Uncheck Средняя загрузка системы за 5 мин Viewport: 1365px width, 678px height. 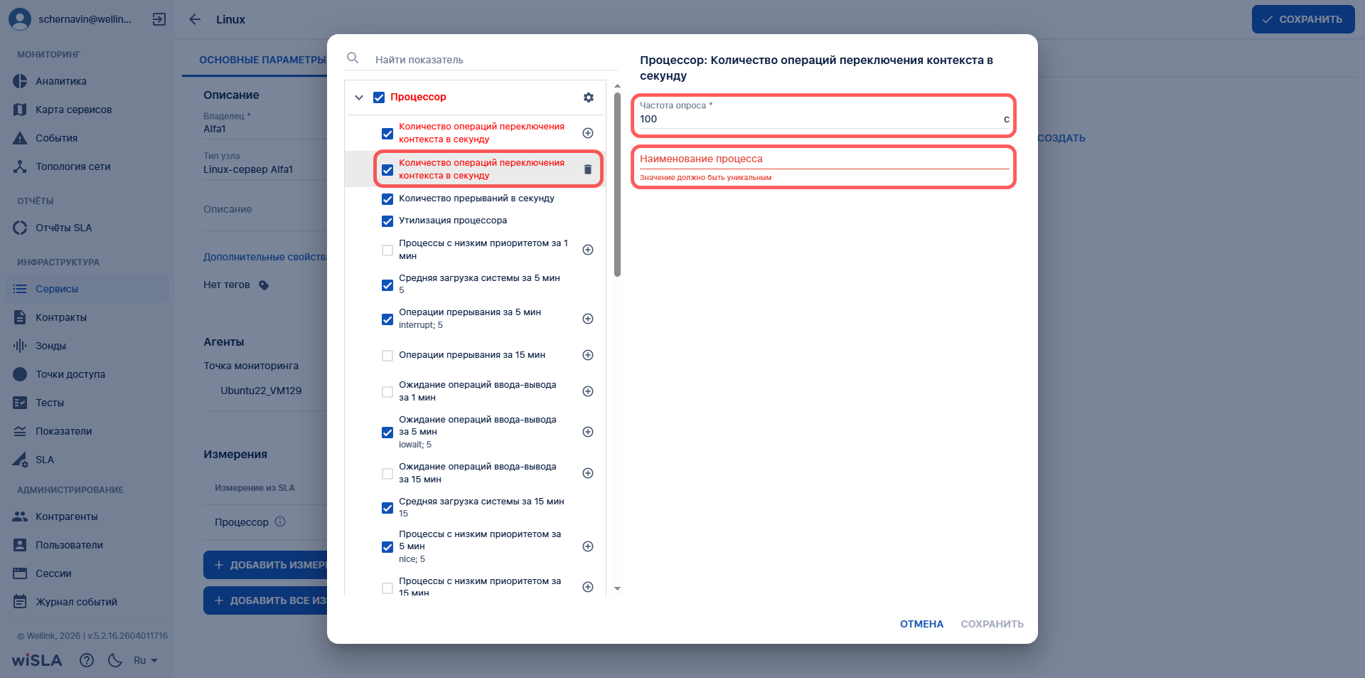[387, 285]
